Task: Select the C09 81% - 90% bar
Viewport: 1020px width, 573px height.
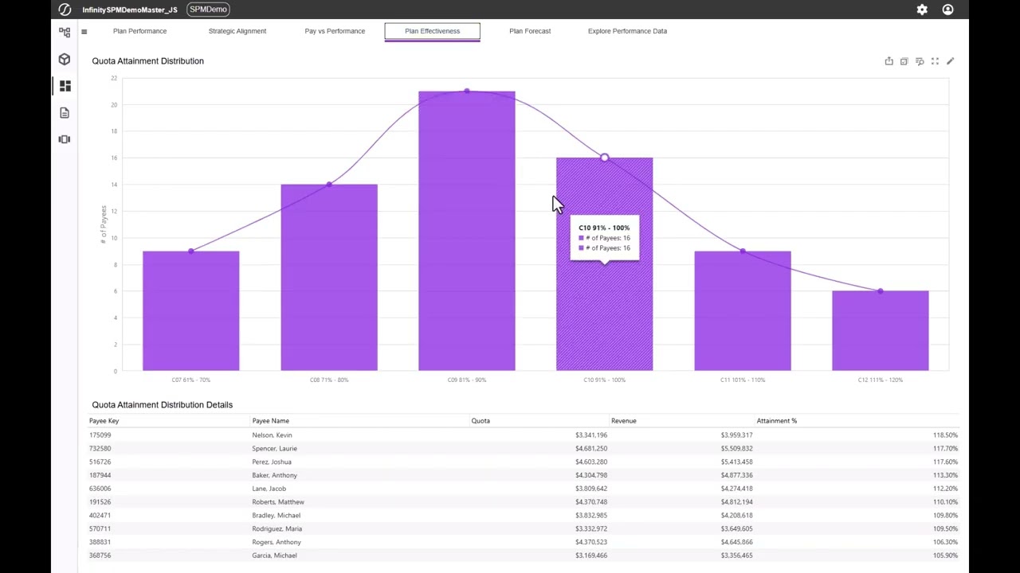Action: (467, 231)
